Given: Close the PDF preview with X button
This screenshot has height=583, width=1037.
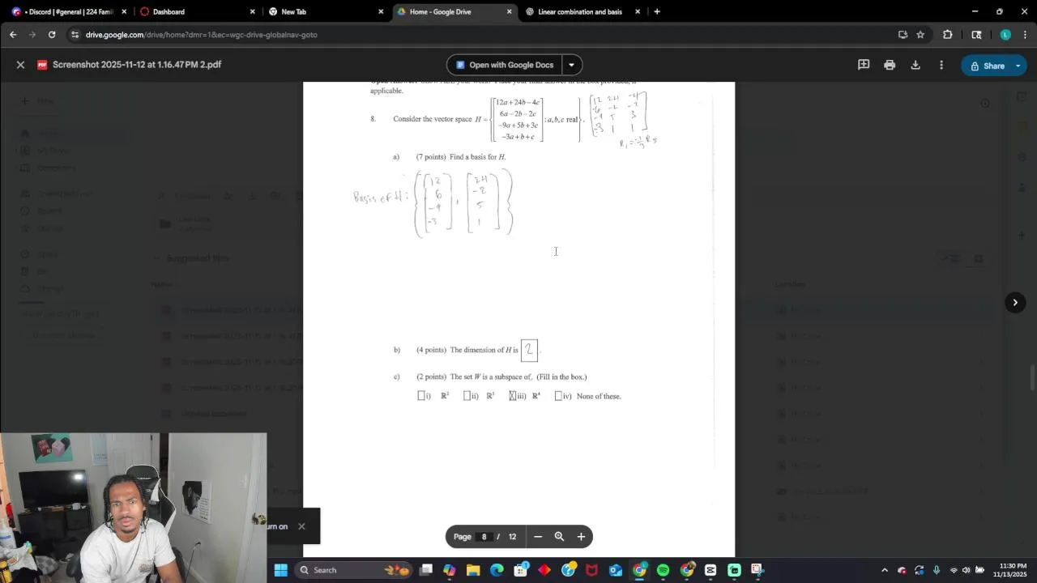Looking at the screenshot, I should click(20, 65).
